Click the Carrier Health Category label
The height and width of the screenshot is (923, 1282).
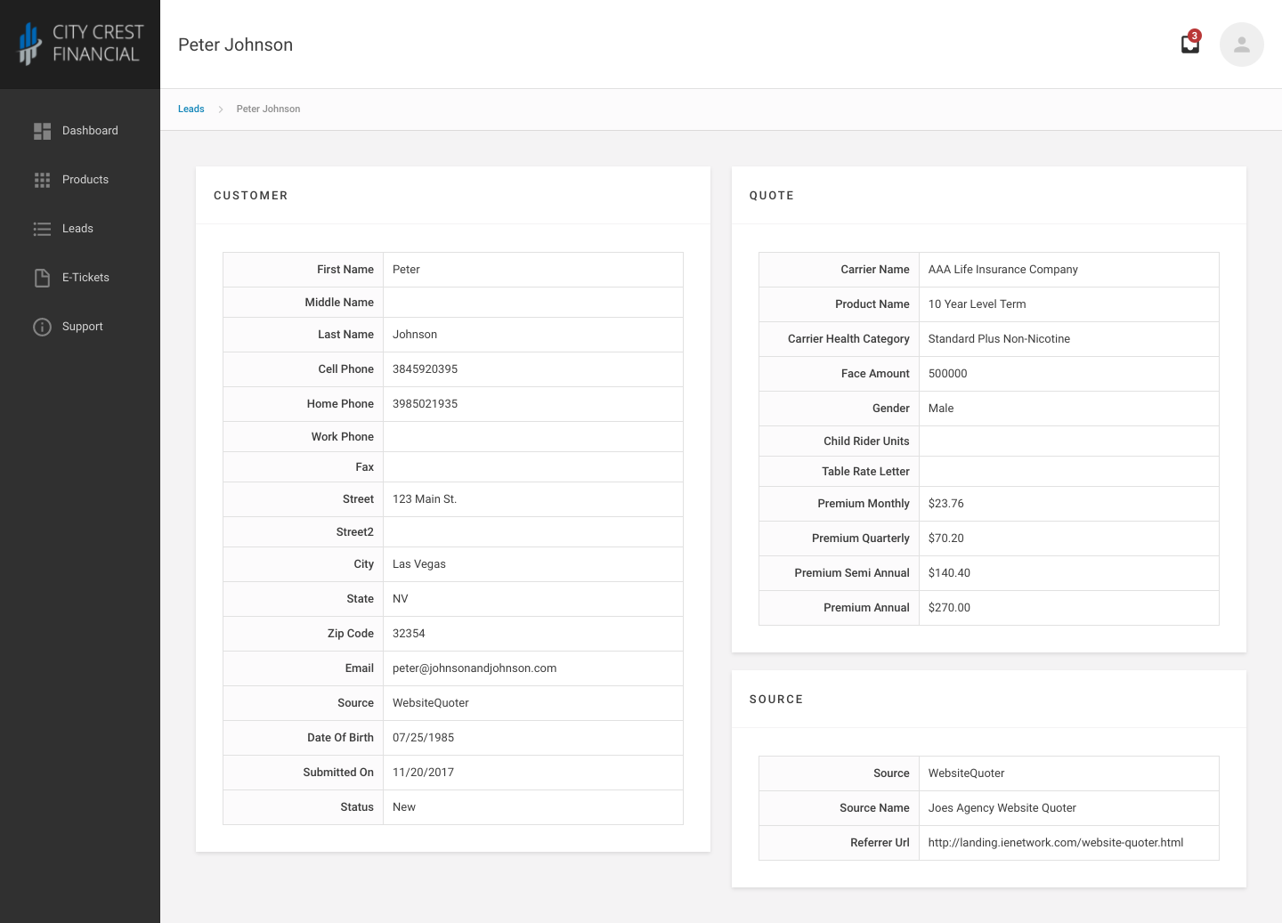pyautogui.click(x=848, y=339)
